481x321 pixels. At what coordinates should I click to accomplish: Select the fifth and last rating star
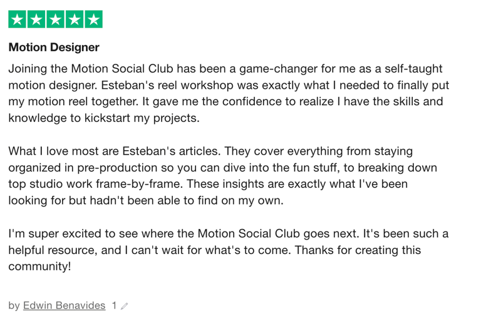[x=93, y=19]
